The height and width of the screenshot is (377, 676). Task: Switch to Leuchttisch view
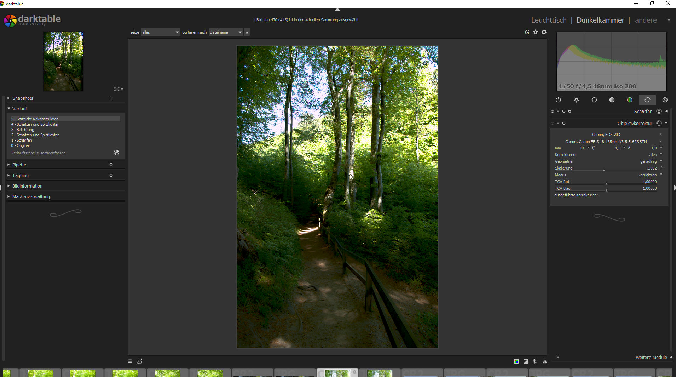549,20
